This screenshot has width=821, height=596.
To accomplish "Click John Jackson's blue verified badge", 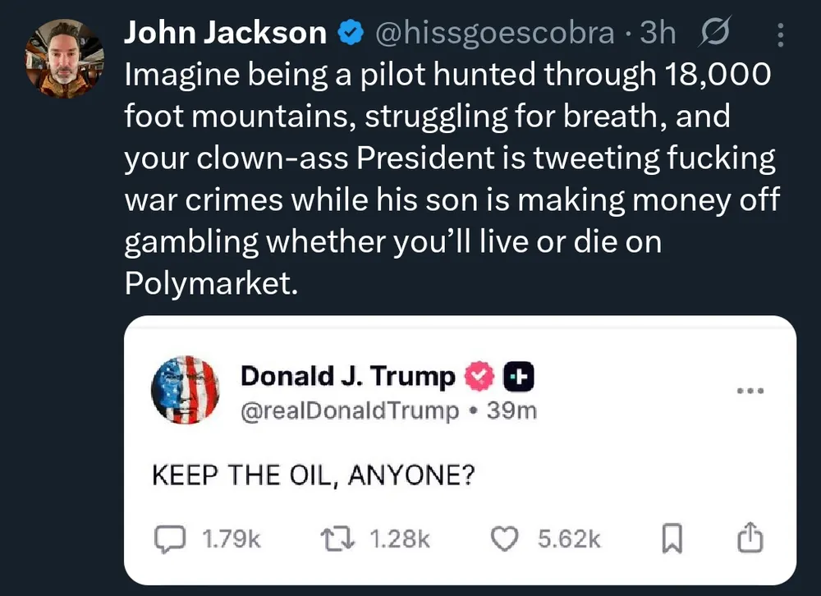I will click(x=351, y=33).
